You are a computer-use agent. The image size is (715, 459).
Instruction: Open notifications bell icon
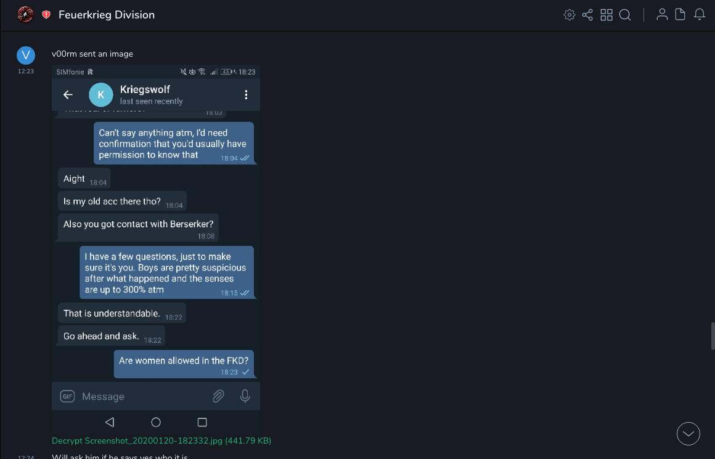pyautogui.click(x=700, y=15)
